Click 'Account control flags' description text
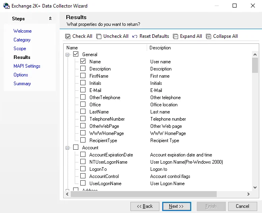 [x=170, y=176]
